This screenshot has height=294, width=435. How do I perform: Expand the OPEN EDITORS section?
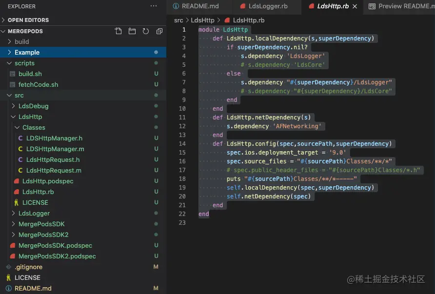3,20
